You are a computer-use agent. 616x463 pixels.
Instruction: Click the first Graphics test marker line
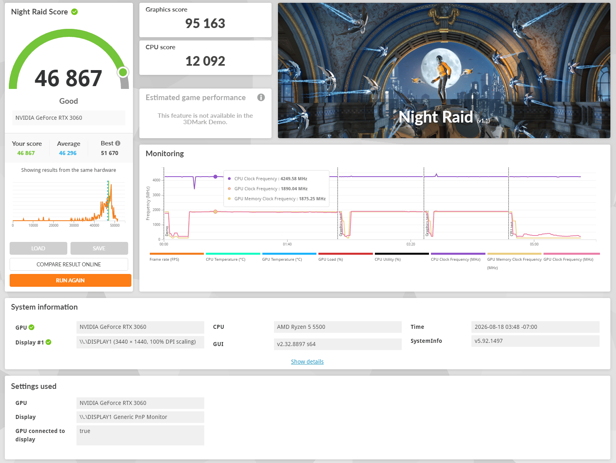pyautogui.click(x=338, y=203)
